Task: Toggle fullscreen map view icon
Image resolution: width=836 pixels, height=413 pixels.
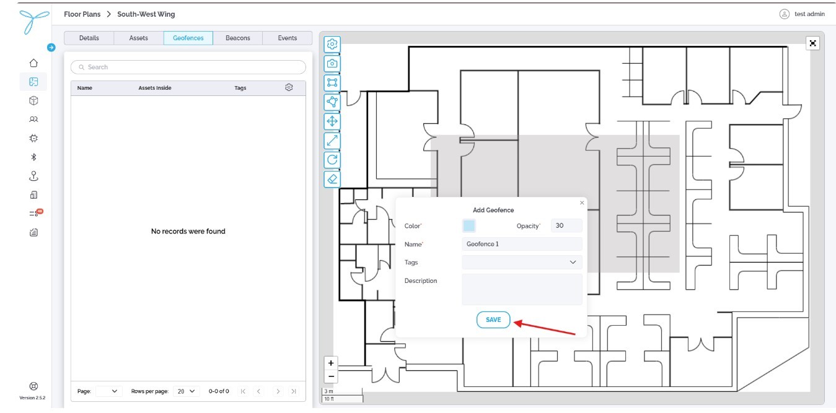Action: 812,43
